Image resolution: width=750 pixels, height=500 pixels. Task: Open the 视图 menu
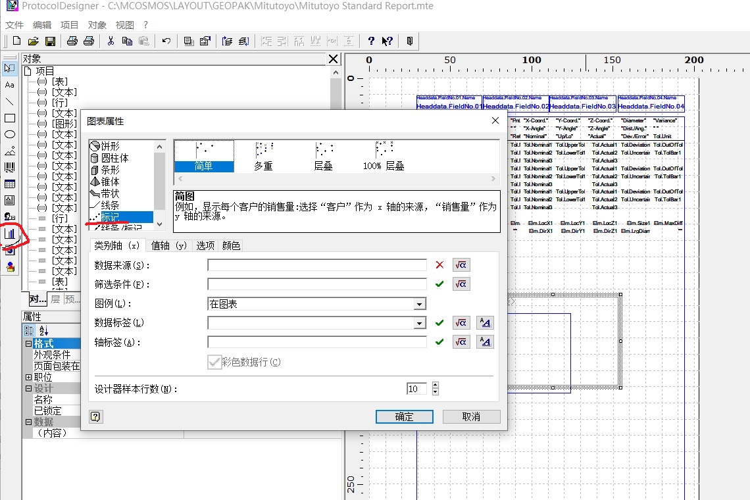pyautogui.click(x=125, y=25)
